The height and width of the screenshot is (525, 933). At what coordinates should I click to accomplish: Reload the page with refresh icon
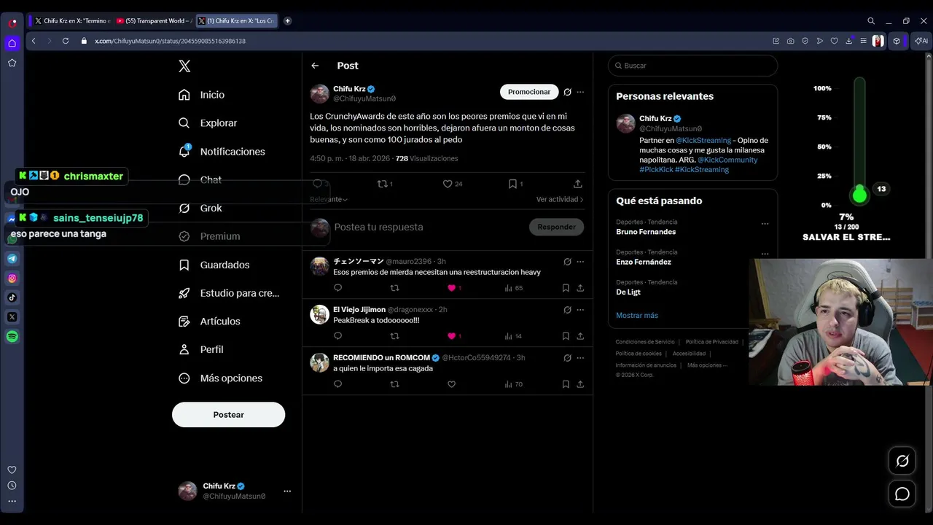click(65, 41)
